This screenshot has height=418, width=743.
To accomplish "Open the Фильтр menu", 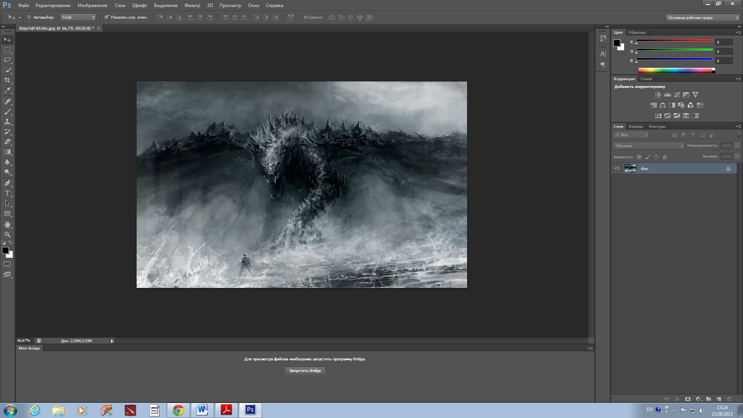I will (192, 5).
